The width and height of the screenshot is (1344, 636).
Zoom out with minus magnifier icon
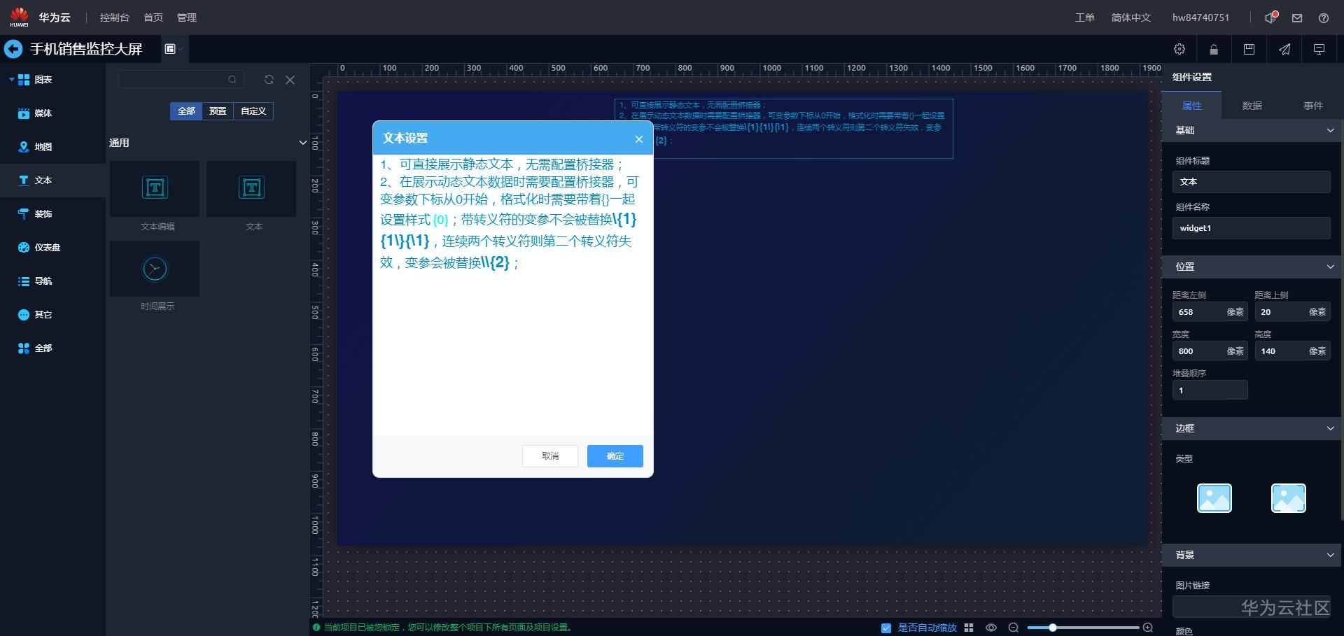point(1013,628)
